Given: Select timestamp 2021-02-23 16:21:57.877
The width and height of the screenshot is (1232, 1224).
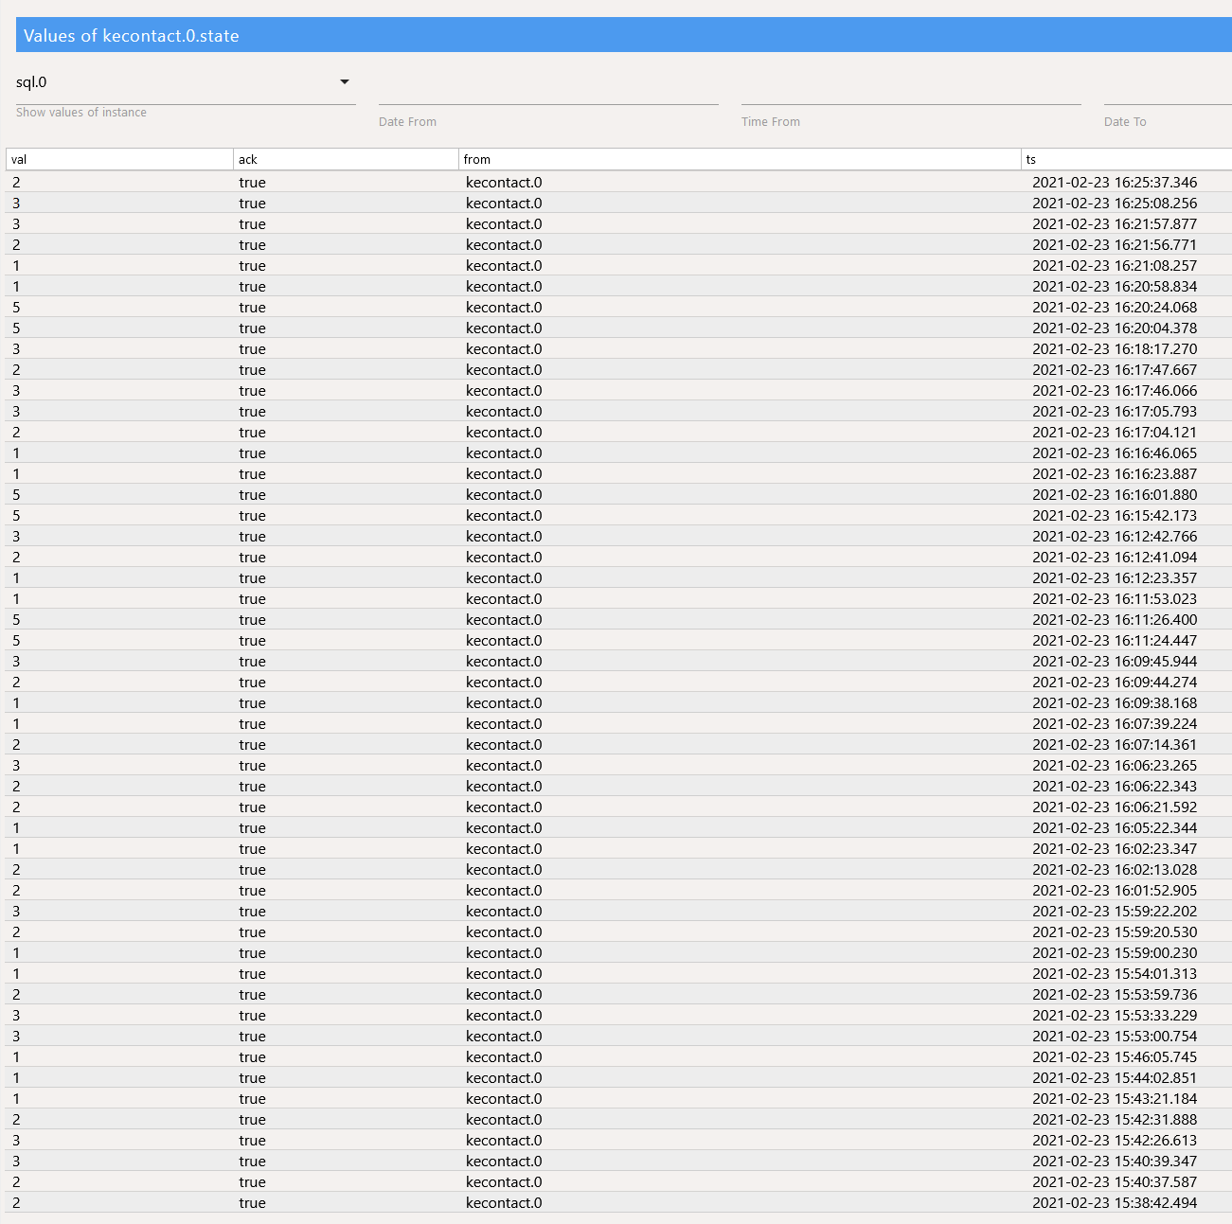Looking at the screenshot, I should 1115,224.
